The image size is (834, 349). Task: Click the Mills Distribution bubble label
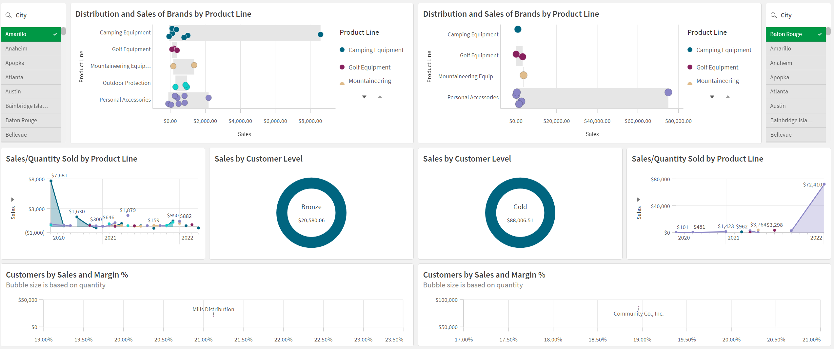coord(213,309)
